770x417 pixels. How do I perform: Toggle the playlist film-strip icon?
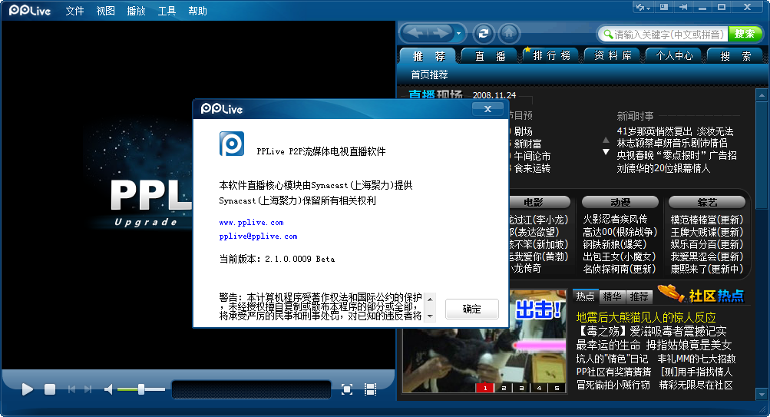[370, 389]
